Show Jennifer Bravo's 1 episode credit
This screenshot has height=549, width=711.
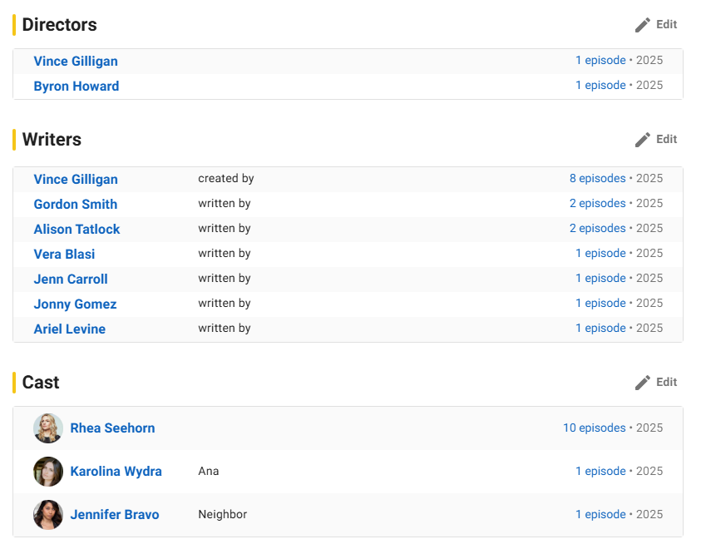(x=600, y=515)
